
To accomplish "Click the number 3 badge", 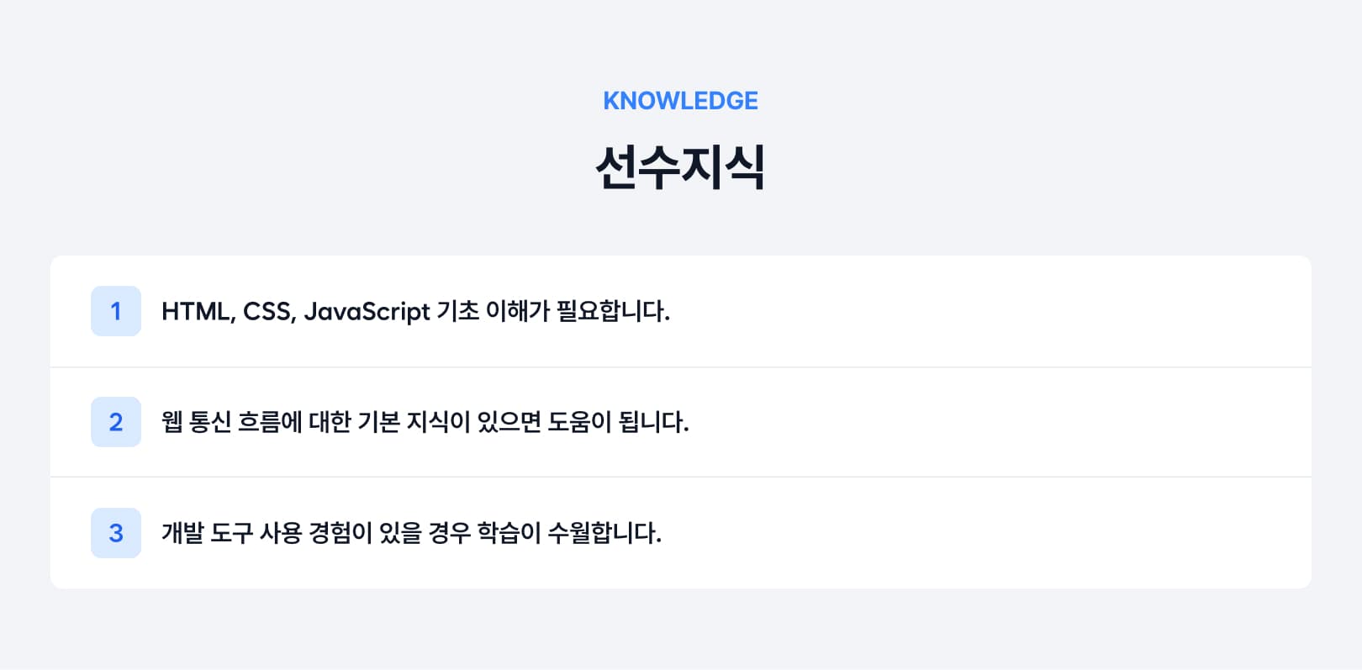I will pos(116,533).
